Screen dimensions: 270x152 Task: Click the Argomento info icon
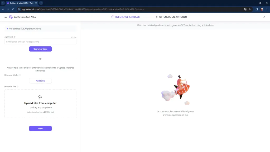point(15,37)
